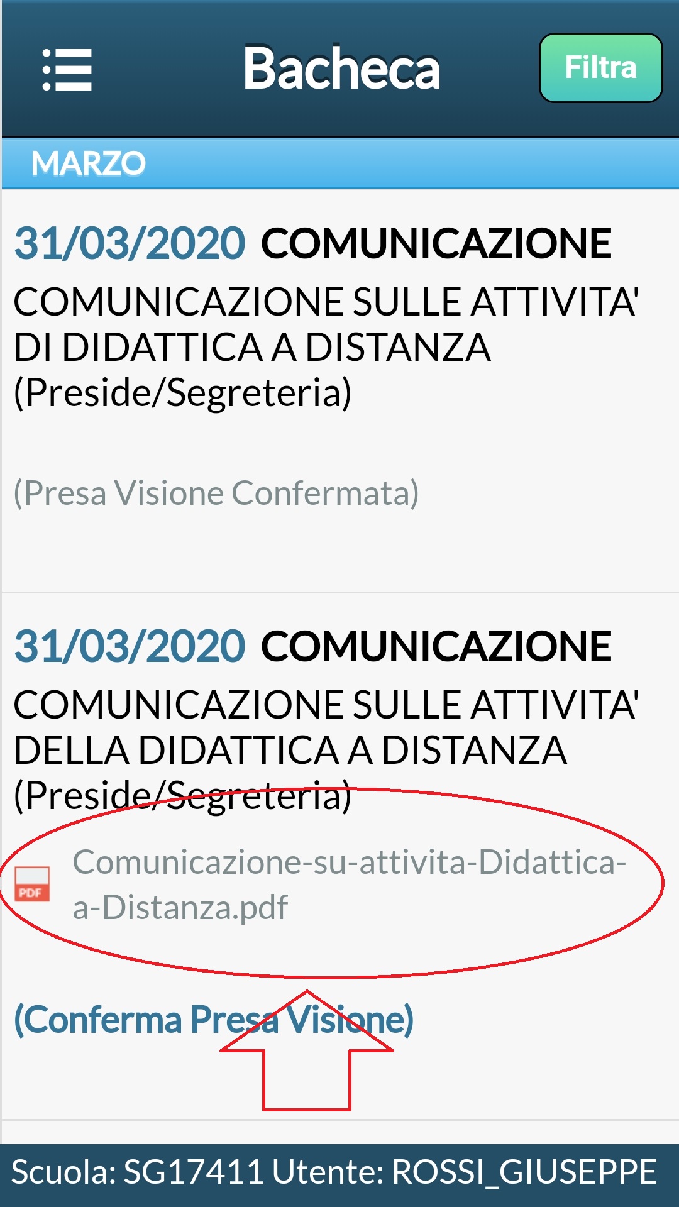This screenshot has width=679, height=1207.
Task: Open the DI DIDATTICA A DISTANZA communication text
Action: click(326, 324)
